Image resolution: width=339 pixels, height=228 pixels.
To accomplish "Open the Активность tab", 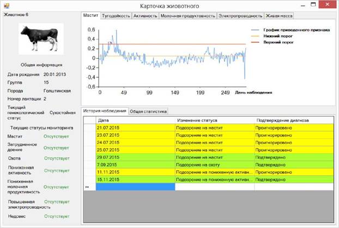I will [145, 16].
